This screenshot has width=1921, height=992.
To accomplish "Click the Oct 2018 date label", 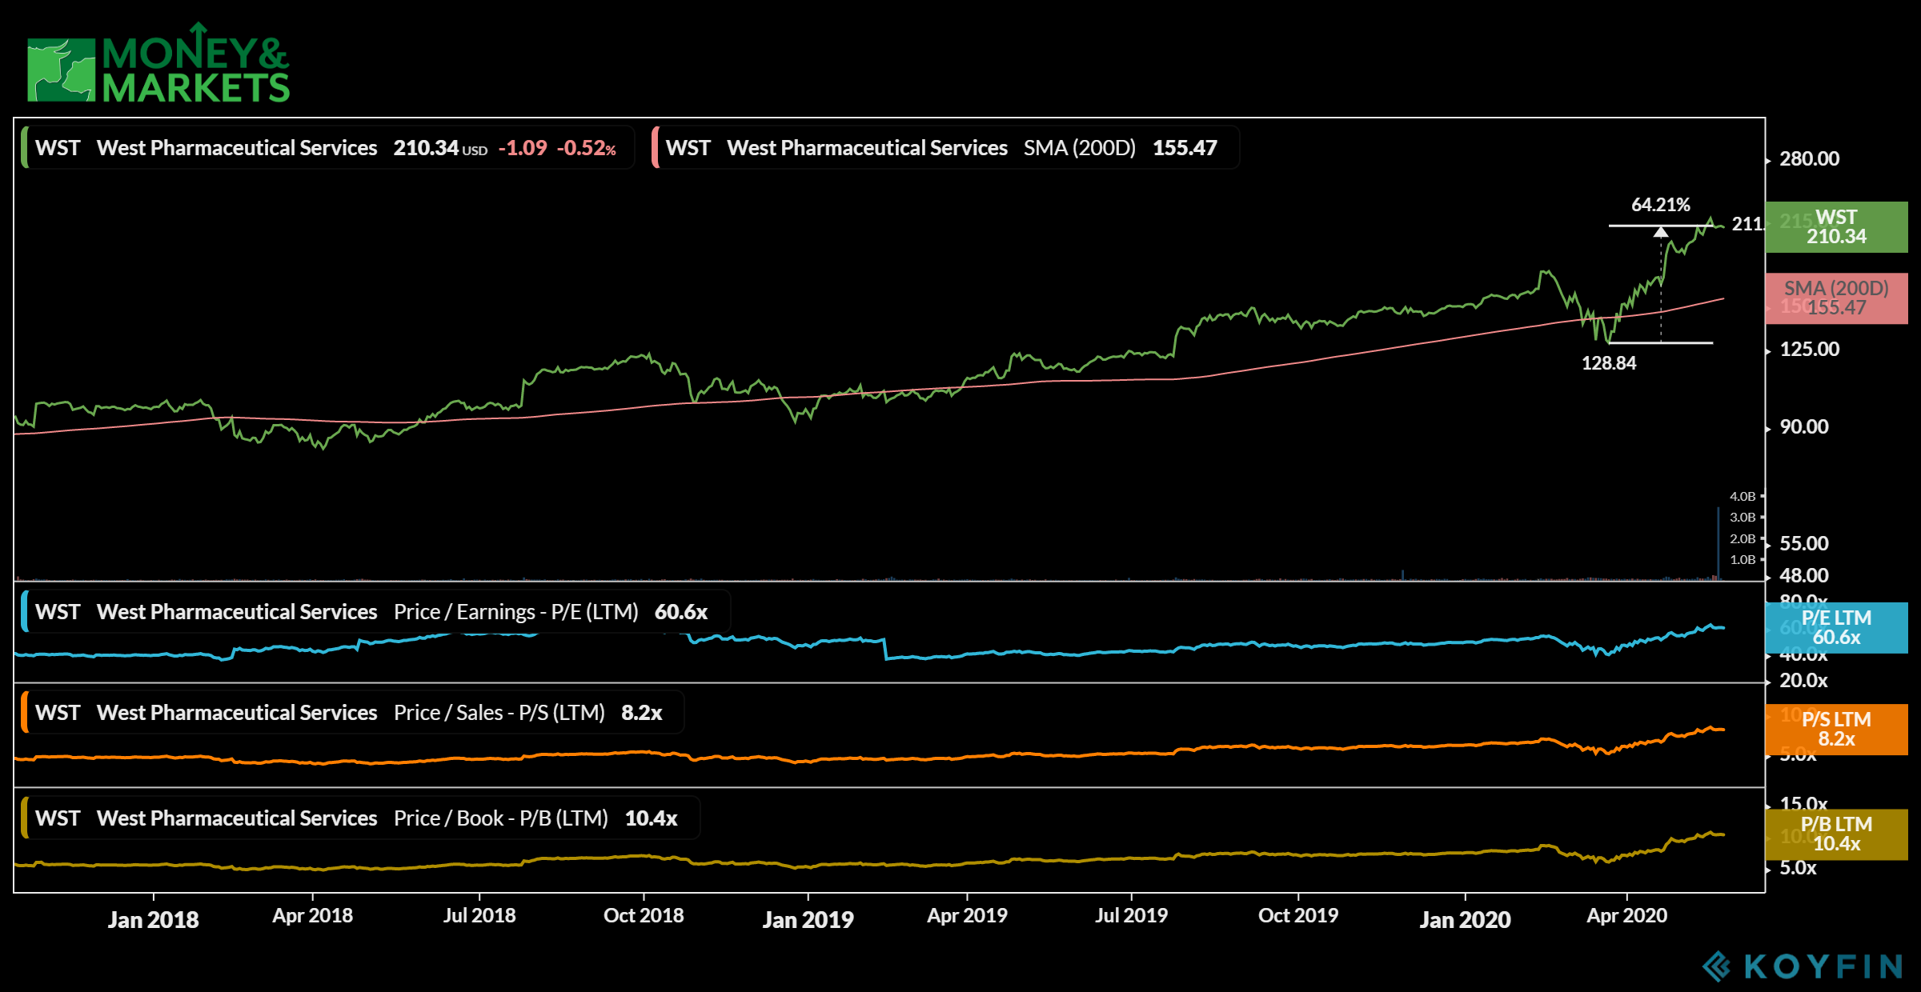I will [x=644, y=916].
